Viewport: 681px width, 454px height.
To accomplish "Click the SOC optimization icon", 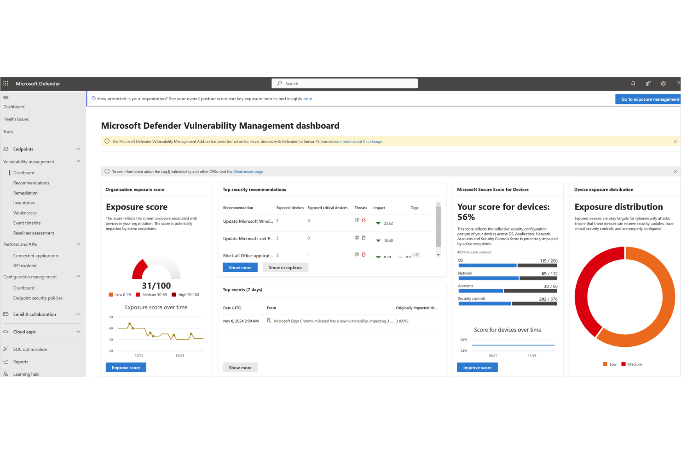I will 6,349.
